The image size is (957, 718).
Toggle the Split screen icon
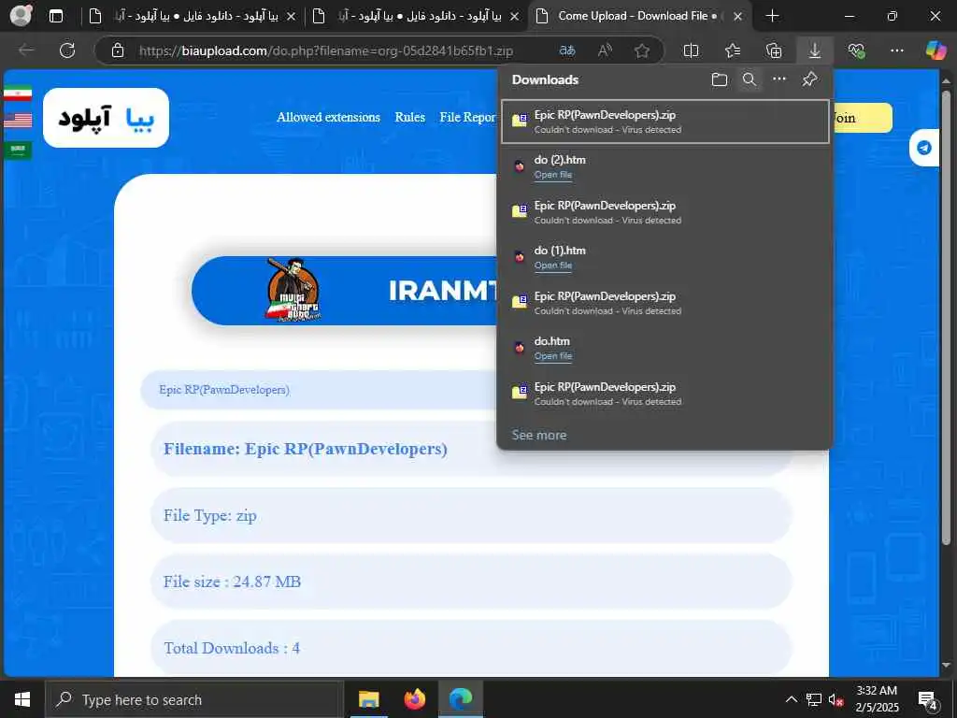[x=691, y=50]
